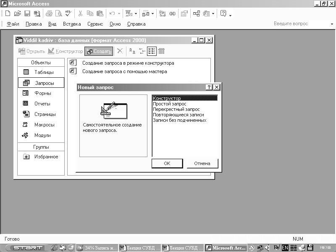Click the Paste clipboard icon
The image size is (336, 252).
100,13
